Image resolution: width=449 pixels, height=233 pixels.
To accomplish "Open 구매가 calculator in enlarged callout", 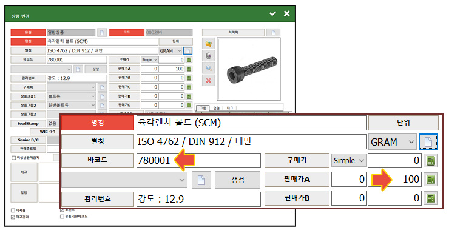I will 430,161.
